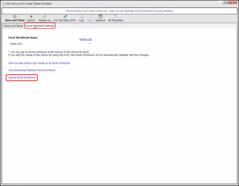Click the window icon in title bar
The width and height of the screenshot is (239, 186).
pos(3,4)
